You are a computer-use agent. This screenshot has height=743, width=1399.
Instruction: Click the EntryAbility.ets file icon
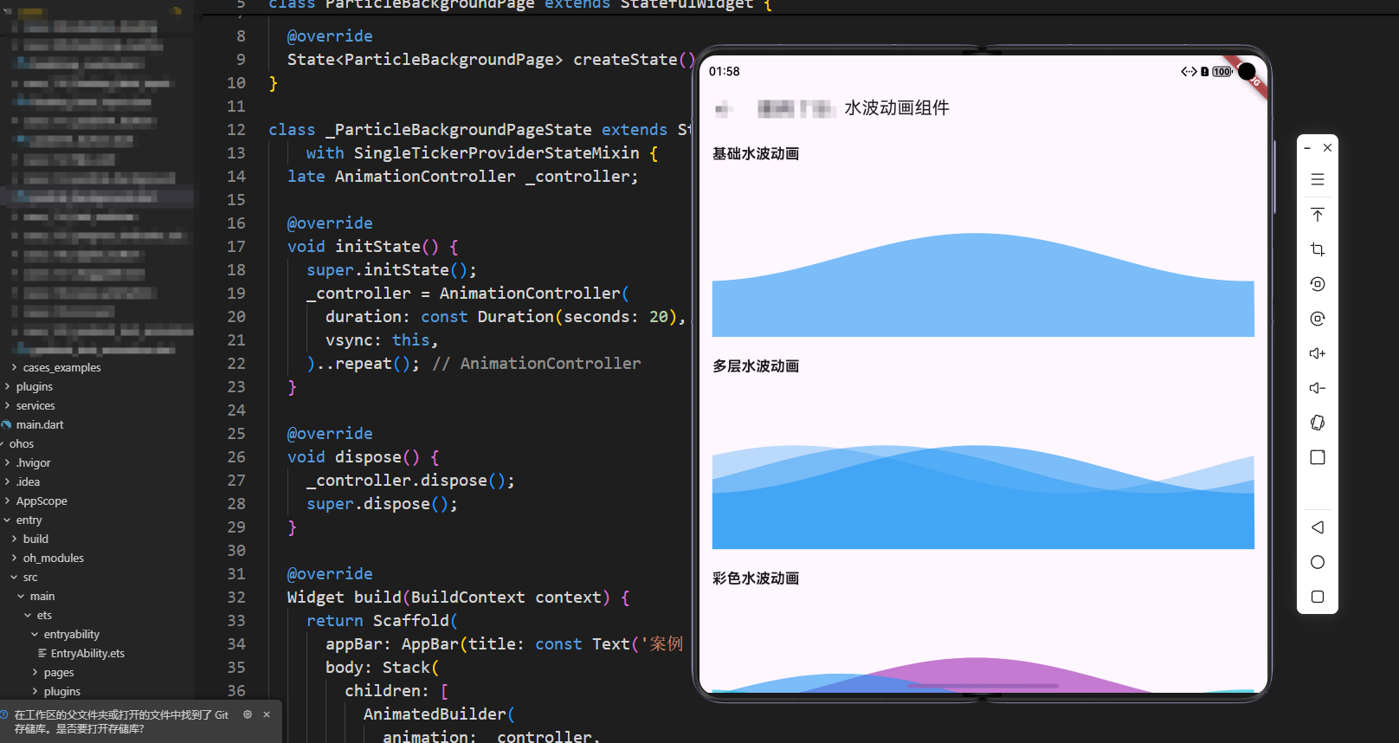coord(42,653)
